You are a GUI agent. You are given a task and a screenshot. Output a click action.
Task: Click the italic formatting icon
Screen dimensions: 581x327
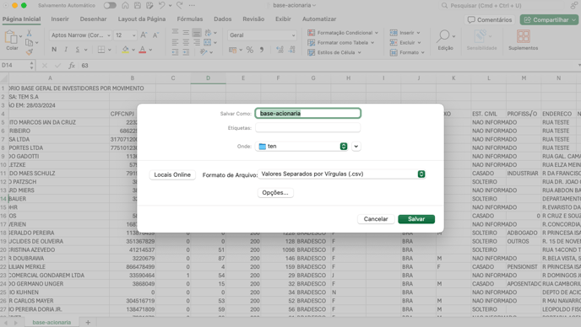66,49
